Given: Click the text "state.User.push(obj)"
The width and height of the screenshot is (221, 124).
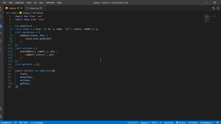Looking at the screenshot, I should (38, 39).
